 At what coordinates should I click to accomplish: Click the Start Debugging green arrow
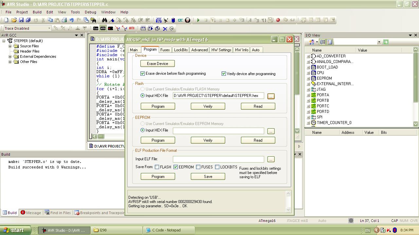(x=198, y=20)
